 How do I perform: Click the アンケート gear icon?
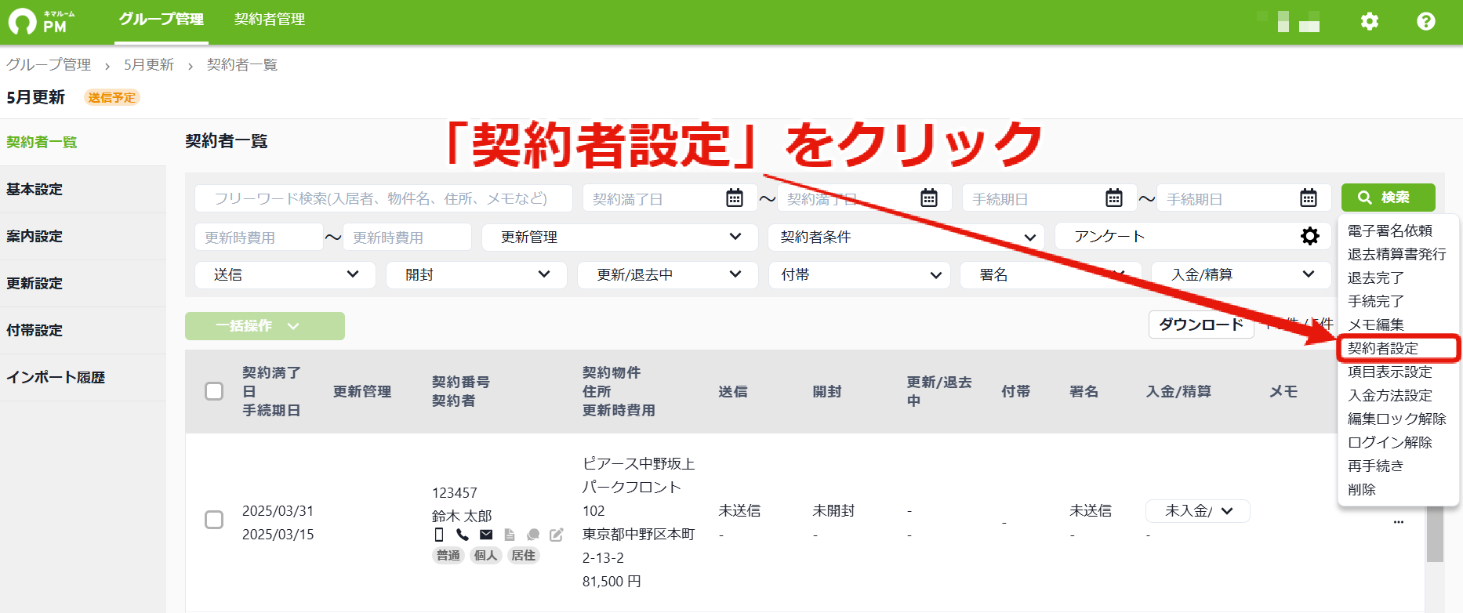click(x=1310, y=236)
